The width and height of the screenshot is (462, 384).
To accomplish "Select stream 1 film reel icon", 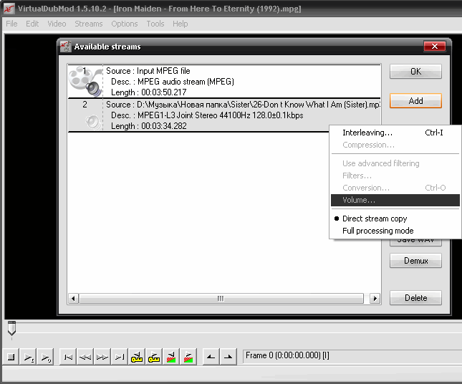I will tap(85, 82).
